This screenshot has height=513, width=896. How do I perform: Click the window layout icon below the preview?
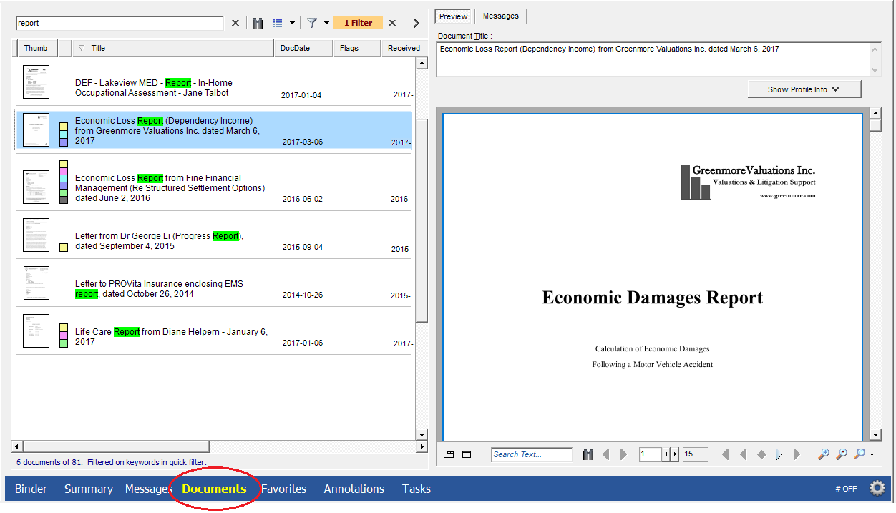click(x=466, y=454)
